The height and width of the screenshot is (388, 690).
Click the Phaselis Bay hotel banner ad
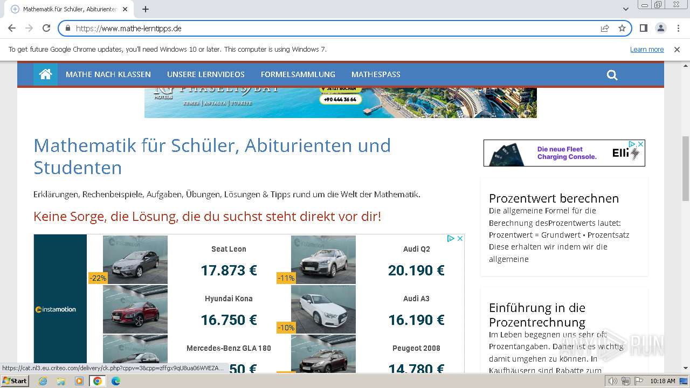point(341,102)
